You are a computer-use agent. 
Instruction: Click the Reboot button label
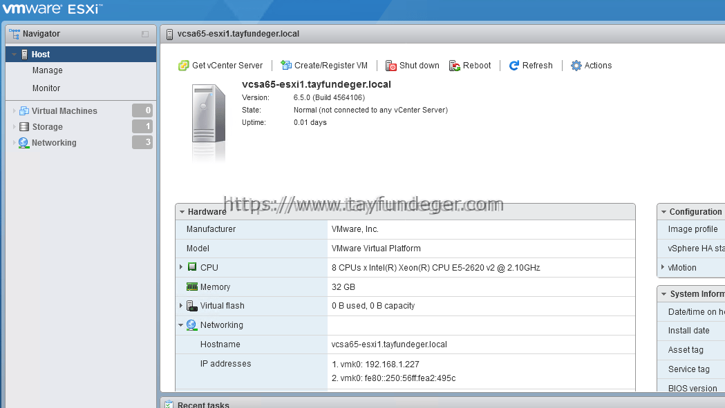coord(477,66)
